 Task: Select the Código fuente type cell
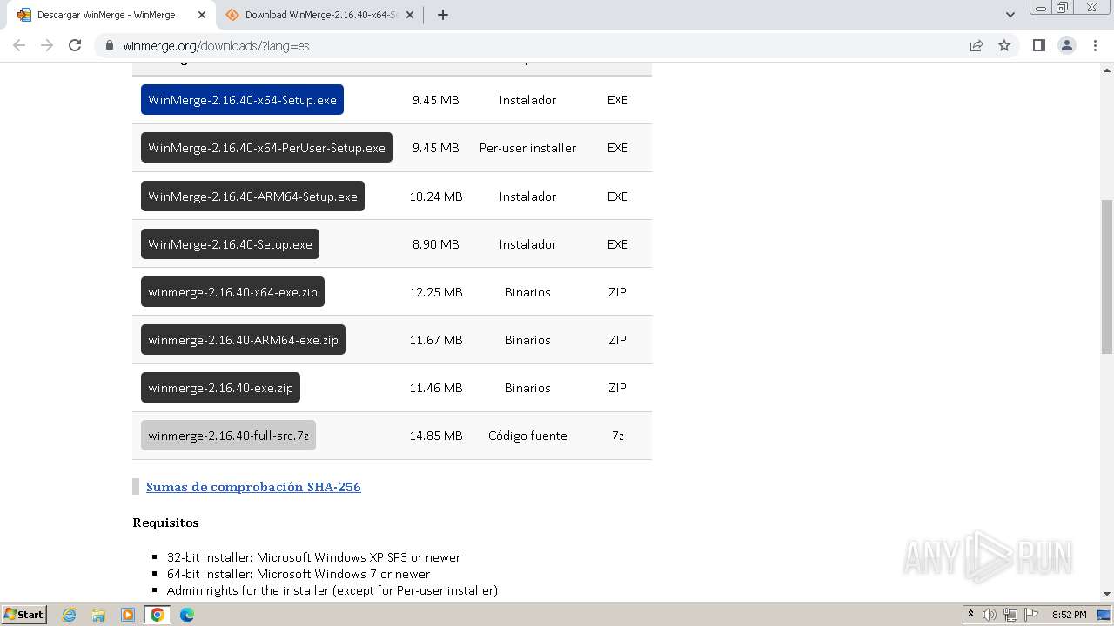[x=527, y=436]
